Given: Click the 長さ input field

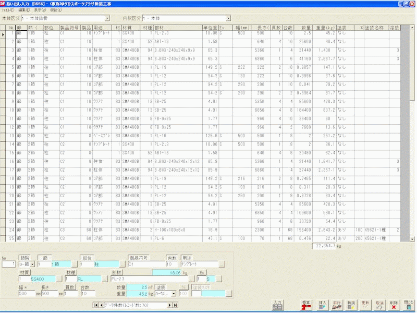Looking at the screenshot, I should click(48, 294).
